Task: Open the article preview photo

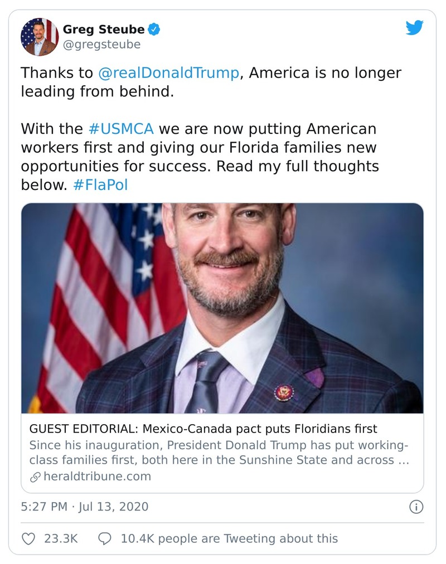Action: coord(222,308)
